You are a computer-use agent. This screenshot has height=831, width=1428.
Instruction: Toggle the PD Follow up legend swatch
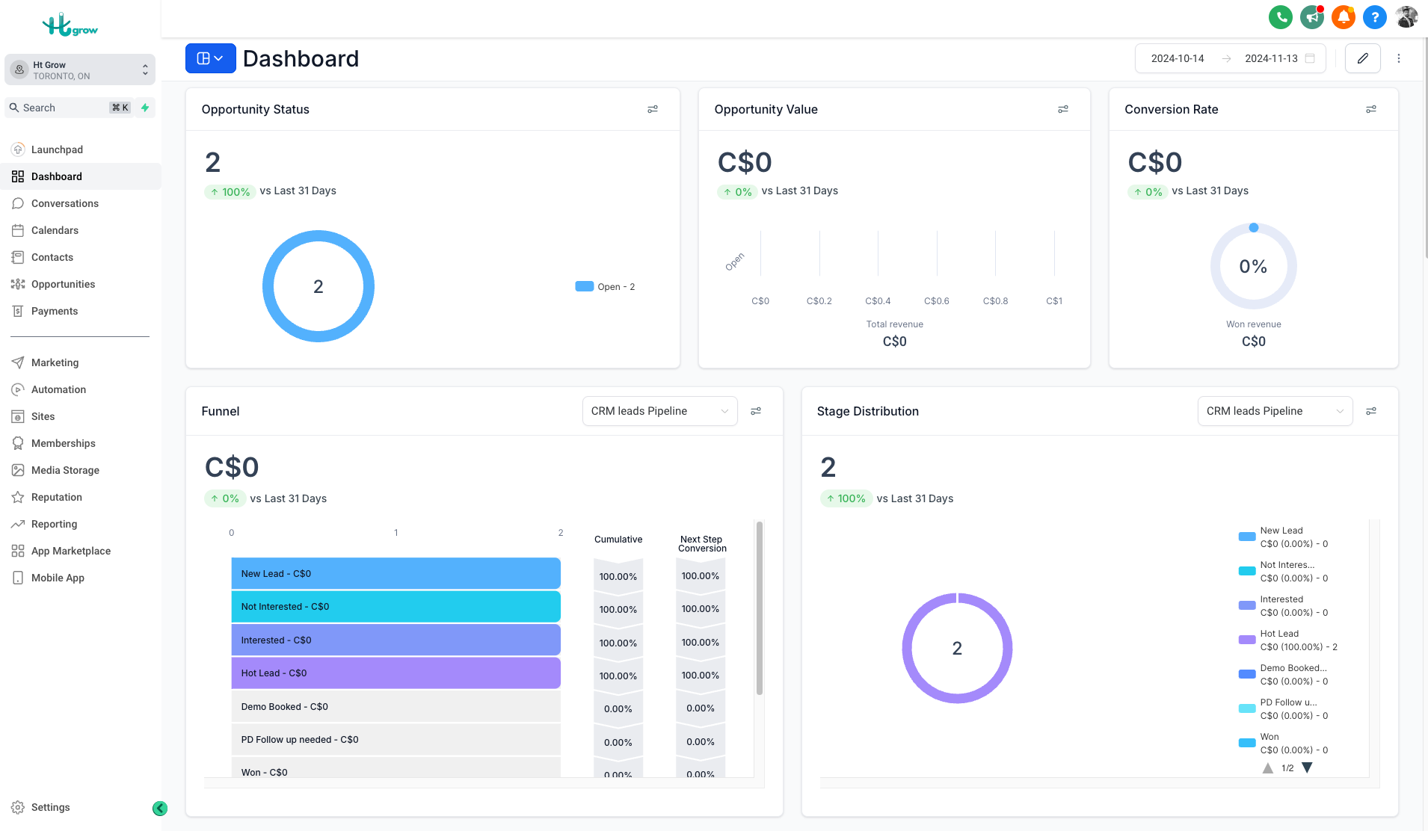1247,708
